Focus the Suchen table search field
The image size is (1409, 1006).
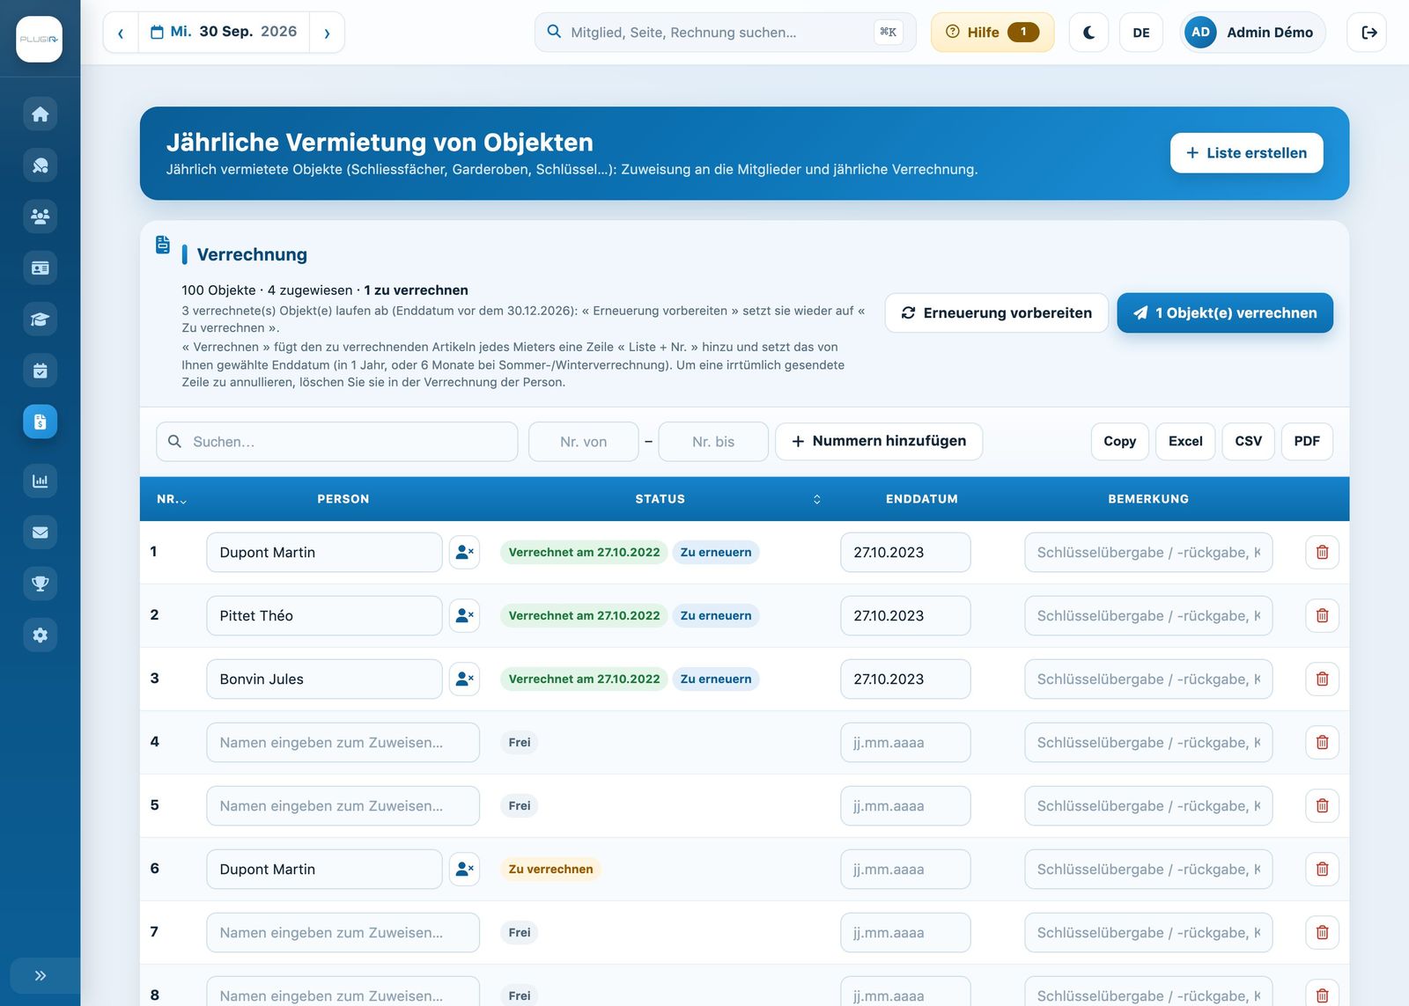337,442
